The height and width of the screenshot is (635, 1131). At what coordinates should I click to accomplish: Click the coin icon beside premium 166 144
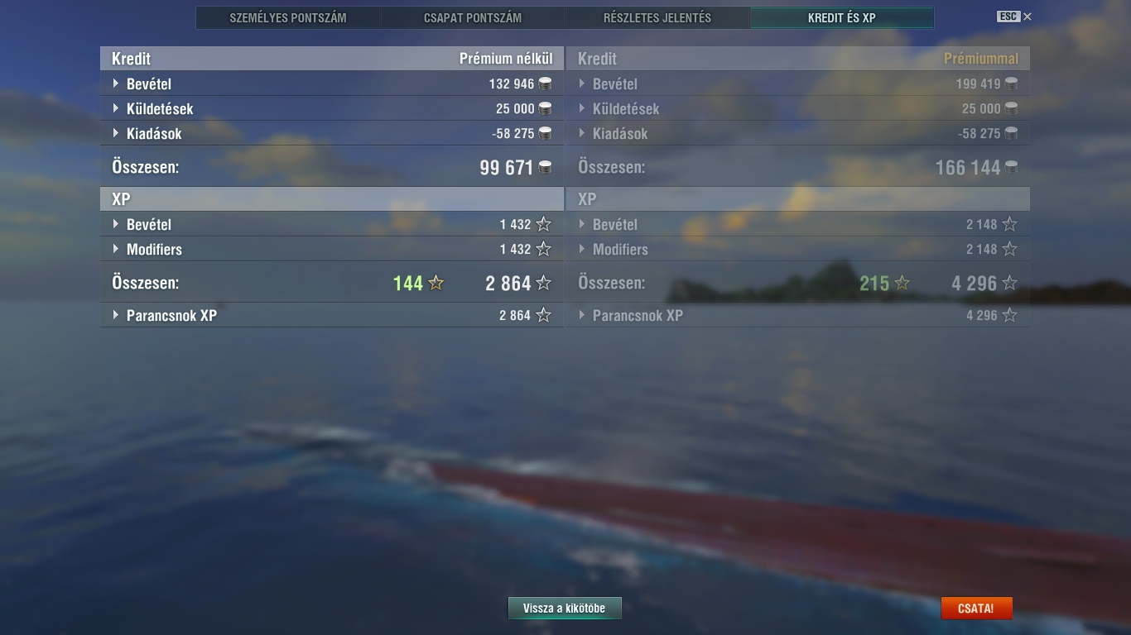tap(1011, 167)
